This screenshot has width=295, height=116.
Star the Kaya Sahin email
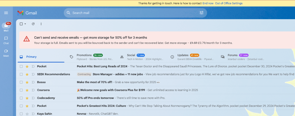27,114
